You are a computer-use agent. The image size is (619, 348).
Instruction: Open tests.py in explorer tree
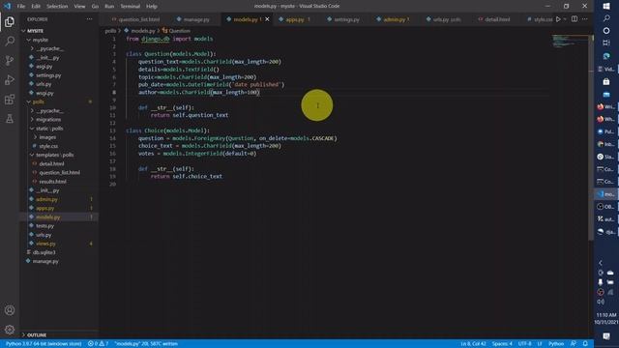tap(44, 226)
